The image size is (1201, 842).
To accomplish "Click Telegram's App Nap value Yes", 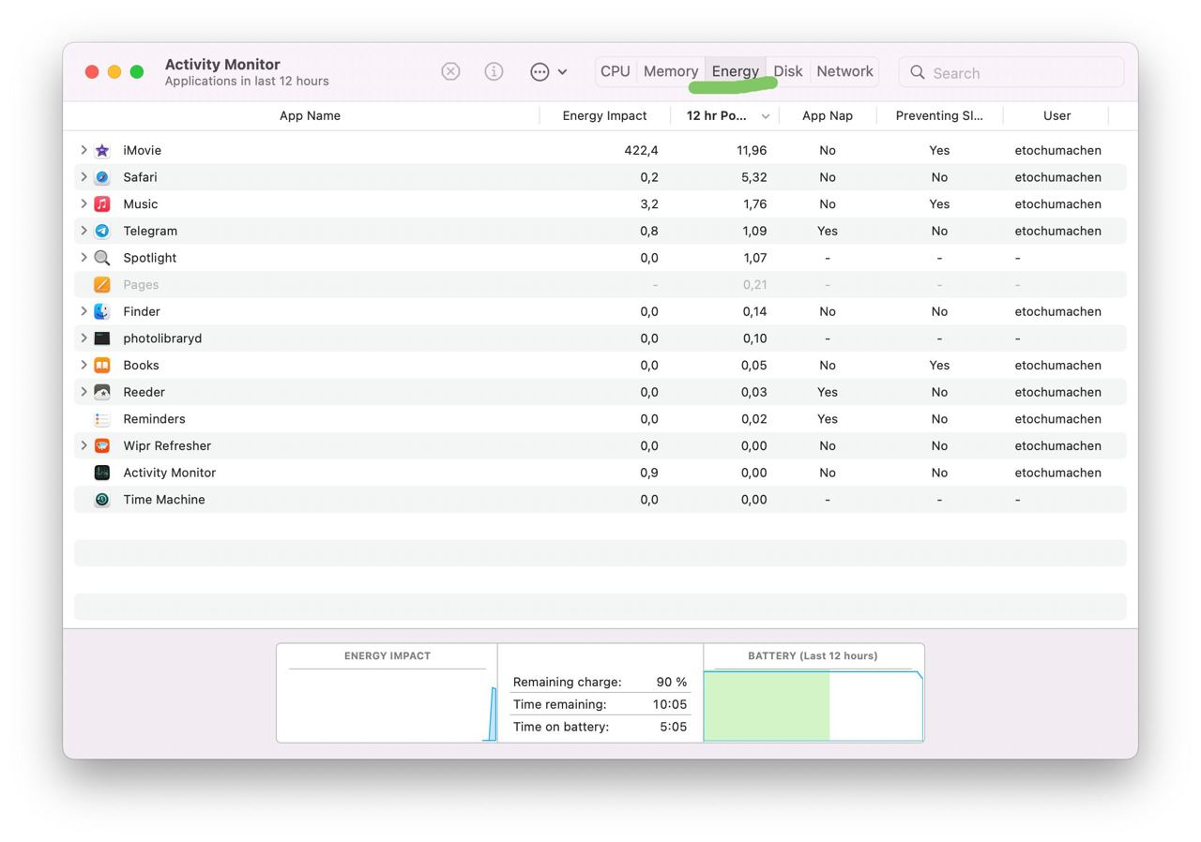I will coord(828,231).
